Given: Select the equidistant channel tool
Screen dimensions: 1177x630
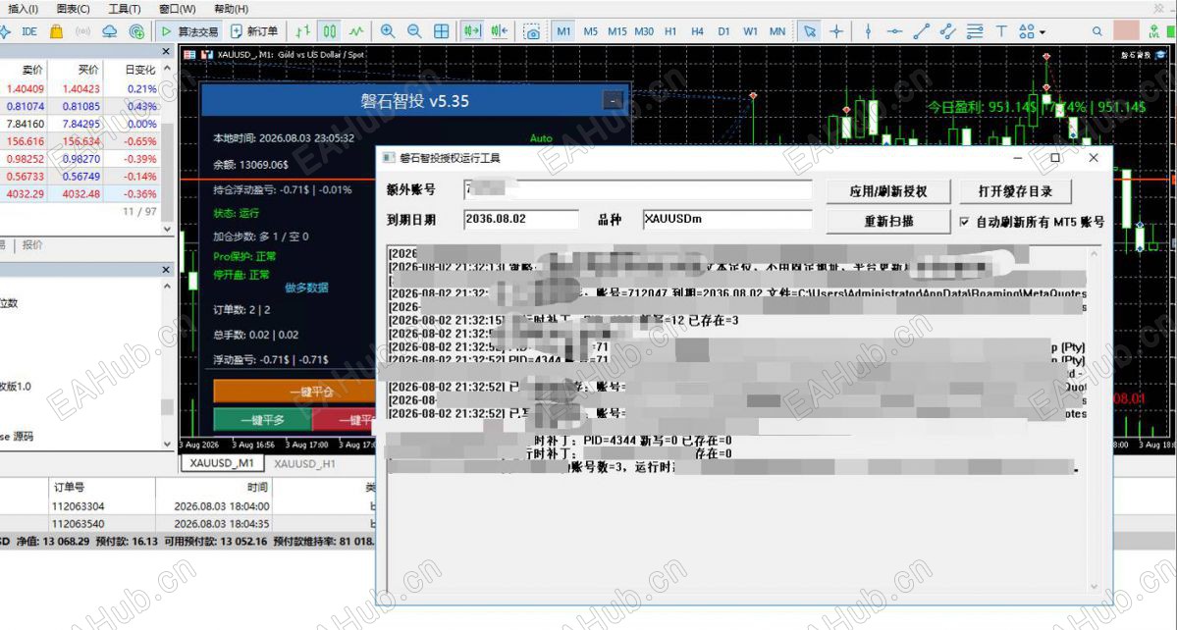Looking at the screenshot, I should (x=948, y=31).
